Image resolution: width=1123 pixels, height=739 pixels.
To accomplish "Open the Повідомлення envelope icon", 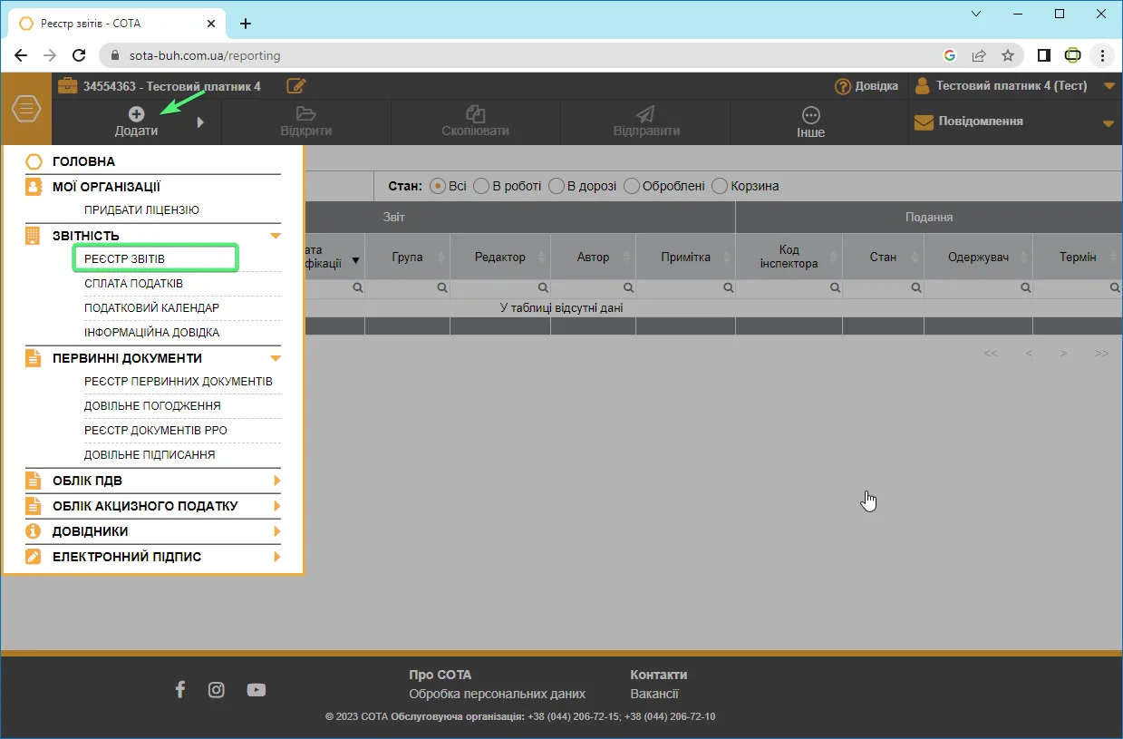I will pos(924,122).
